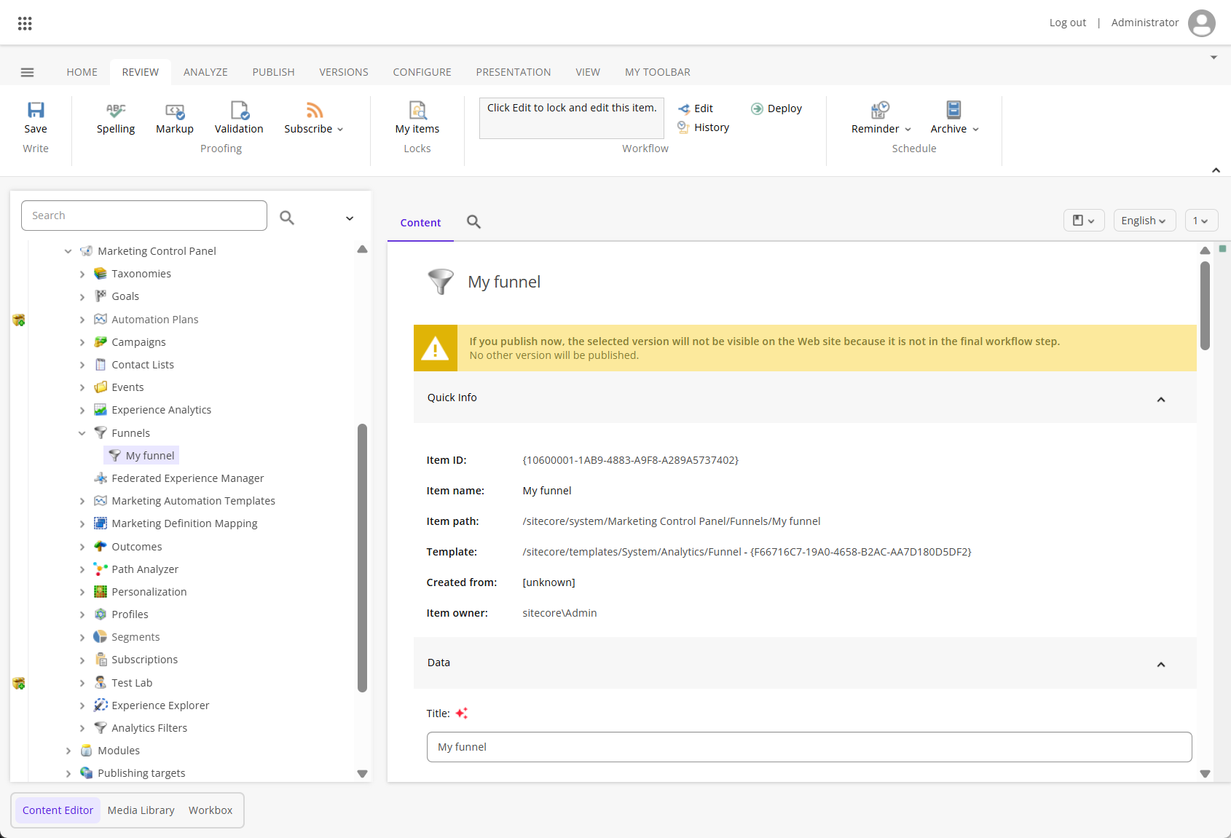1231x838 pixels.
Task: Collapse the ribbon with the up chevron
Action: point(1216,170)
